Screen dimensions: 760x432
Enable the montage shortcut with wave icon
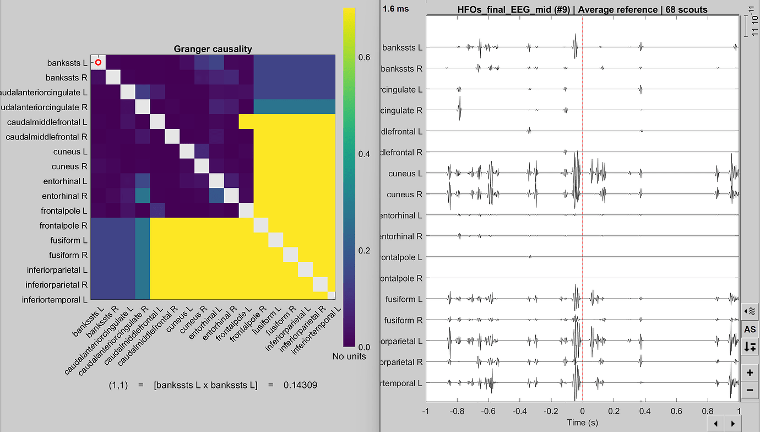(x=750, y=310)
